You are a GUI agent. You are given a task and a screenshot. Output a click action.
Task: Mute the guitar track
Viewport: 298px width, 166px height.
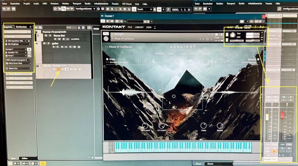tap(44, 43)
